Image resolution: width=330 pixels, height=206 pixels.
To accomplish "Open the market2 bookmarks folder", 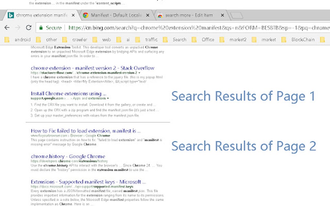I will (x=233, y=39).
